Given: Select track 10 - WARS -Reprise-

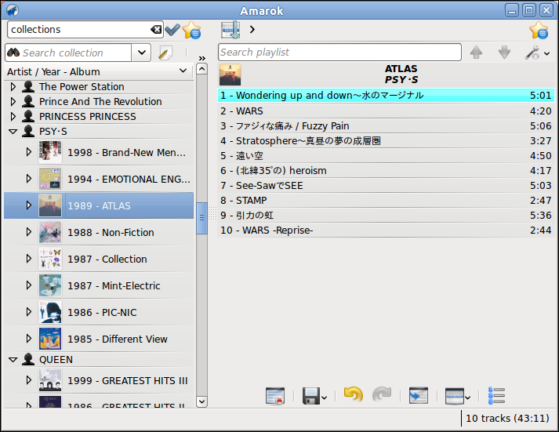Looking at the screenshot, I should point(386,231).
